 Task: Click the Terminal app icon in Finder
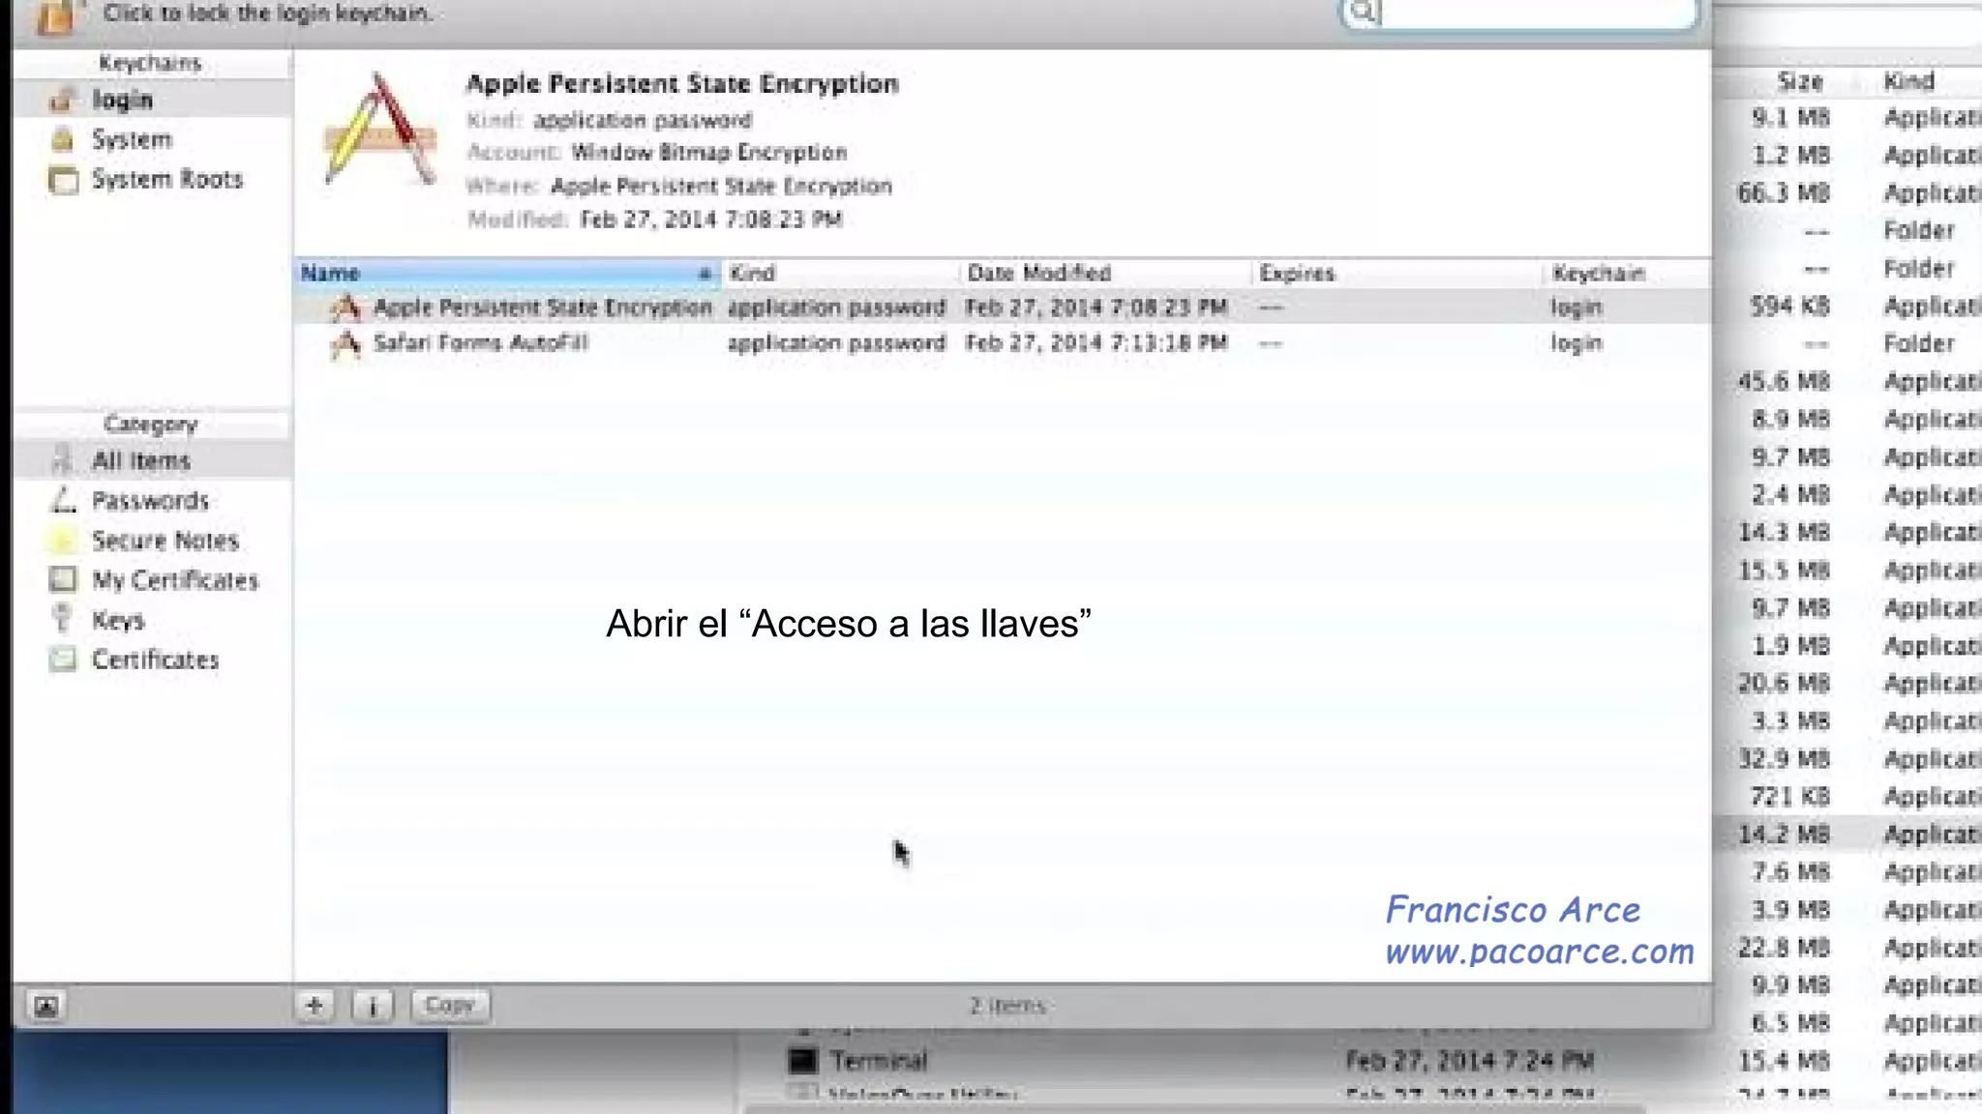click(x=802, y=1061)
